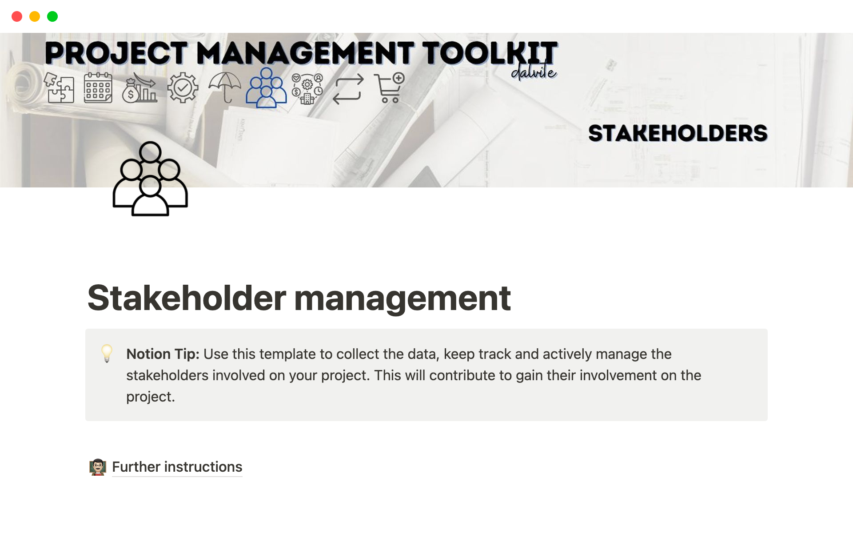Select the checkmark/approval icon in toolbar
The height and width of the screenshot is (533, 853).
183,89
